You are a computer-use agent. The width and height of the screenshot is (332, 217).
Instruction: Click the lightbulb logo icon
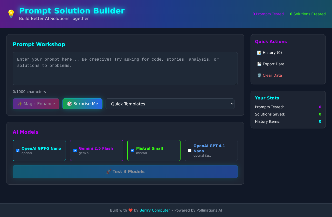(11, 13)
